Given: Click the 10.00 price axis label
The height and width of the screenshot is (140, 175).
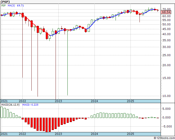Looking at the screenshot, I should [166, 96].
